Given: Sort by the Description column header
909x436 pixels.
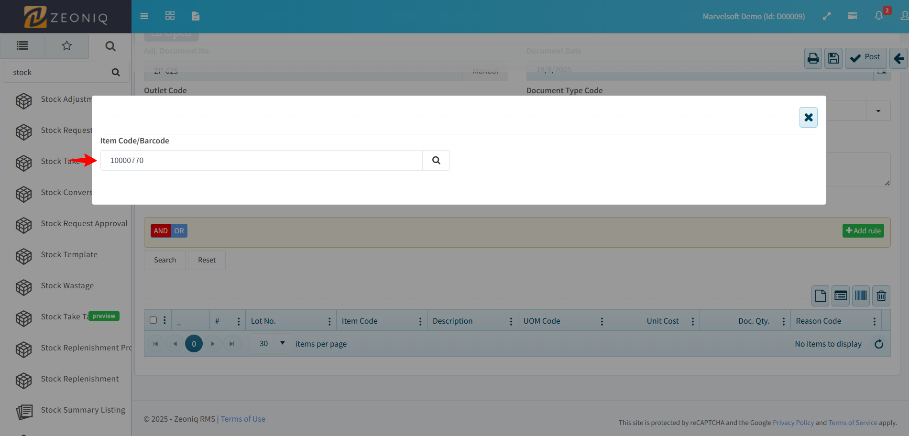Looking at the screenshot, I should pos(452,321).
